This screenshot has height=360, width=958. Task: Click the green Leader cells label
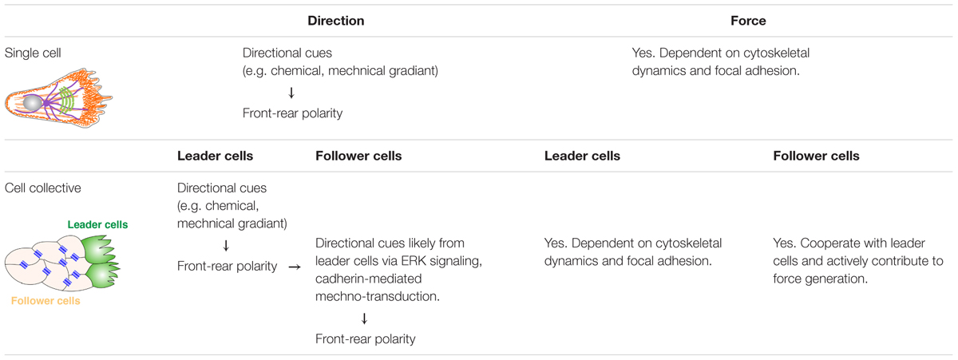(97, 224)
